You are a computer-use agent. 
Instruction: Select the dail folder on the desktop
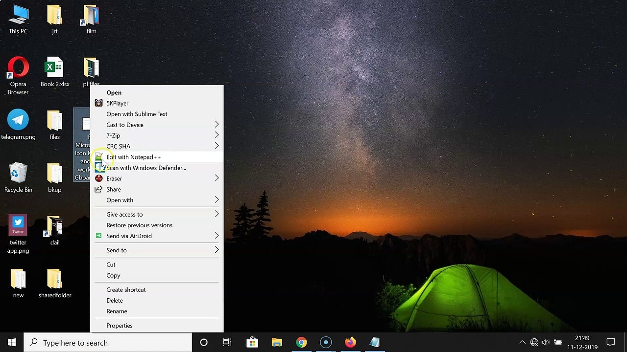pos(55,230)
